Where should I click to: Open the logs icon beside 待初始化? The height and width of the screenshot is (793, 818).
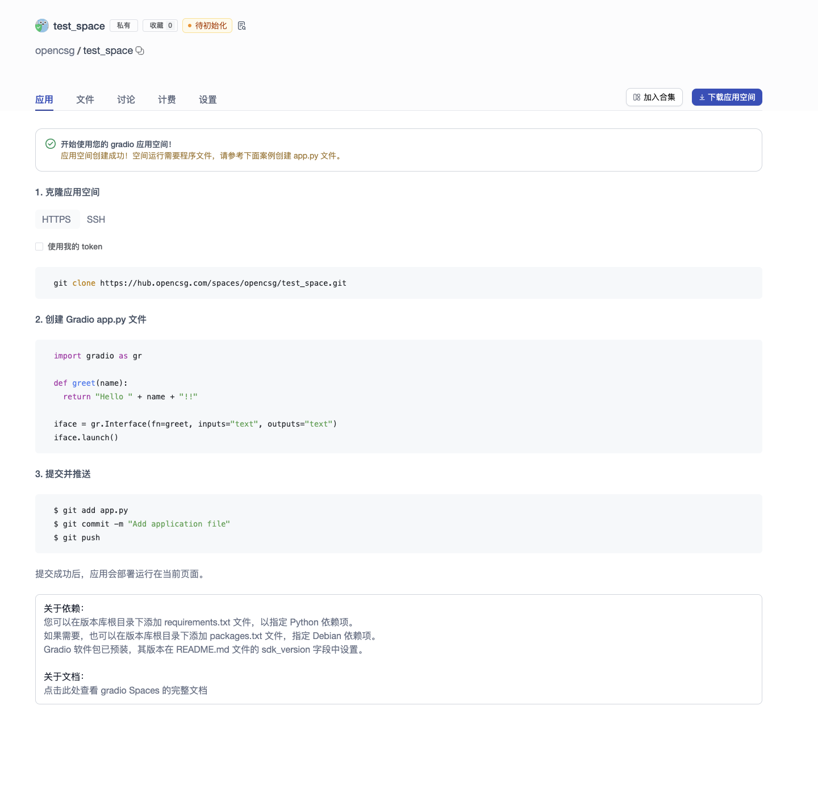coord(241,26)
